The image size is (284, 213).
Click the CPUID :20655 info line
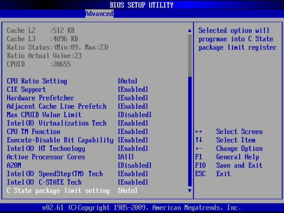[x=39, y=64]
